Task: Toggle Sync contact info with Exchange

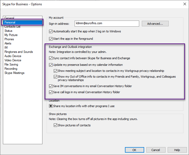Action: 51,58
